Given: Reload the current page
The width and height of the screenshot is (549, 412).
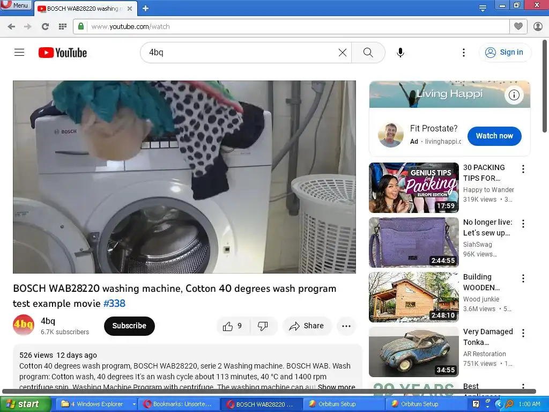Looking at the screenshot, I should [45, 27].
